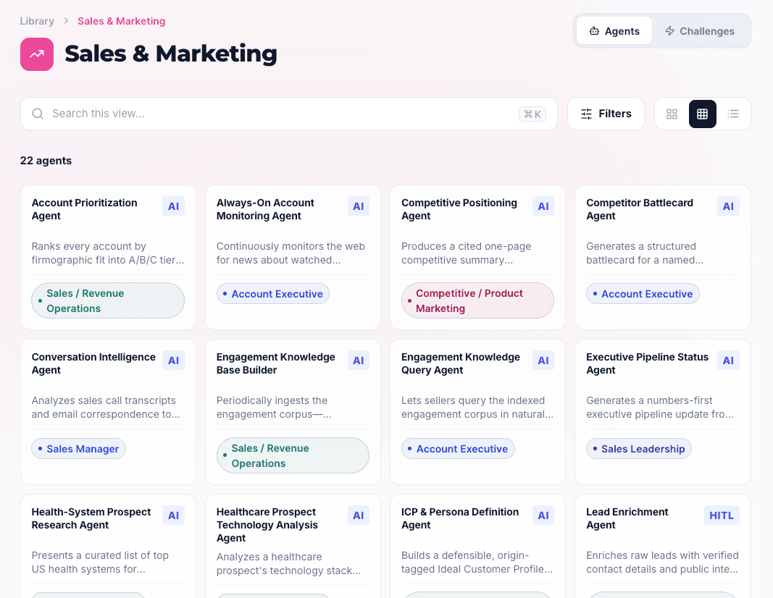Open the Filters panel
Viewport: 773px width, 598px height.
606,114
